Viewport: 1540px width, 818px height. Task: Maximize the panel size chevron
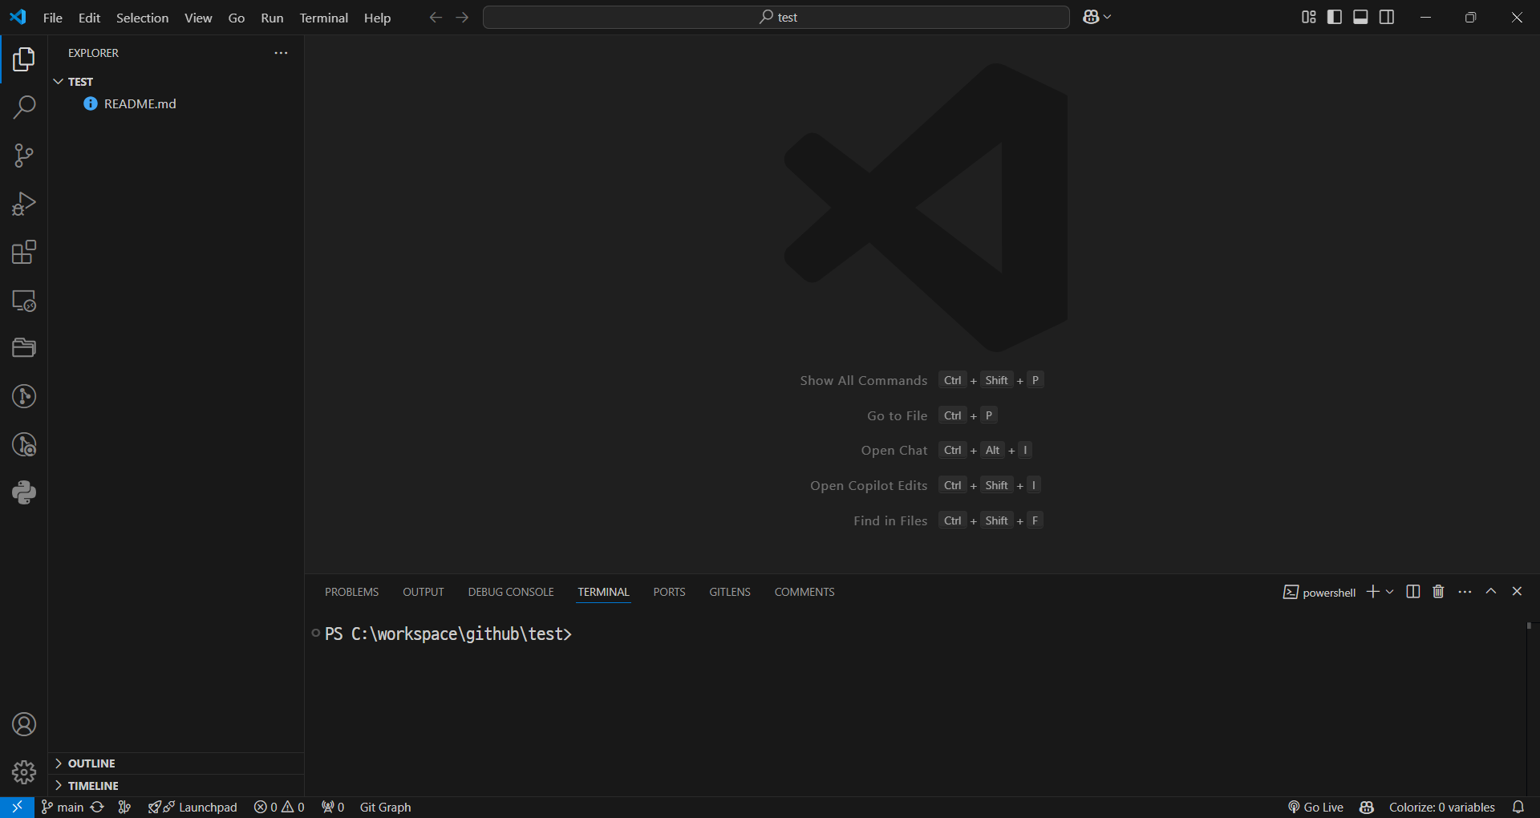point(1491,591)
